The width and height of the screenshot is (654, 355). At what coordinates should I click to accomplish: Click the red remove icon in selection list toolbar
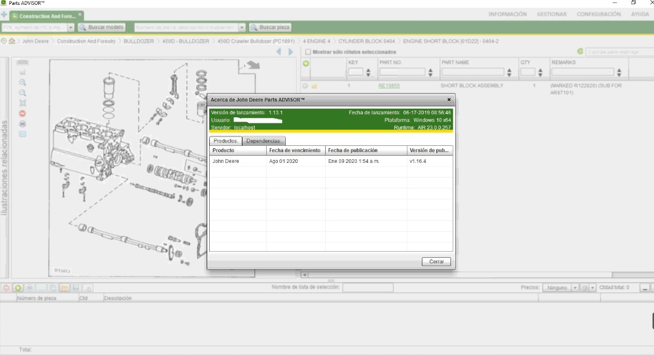pos(6,288)
